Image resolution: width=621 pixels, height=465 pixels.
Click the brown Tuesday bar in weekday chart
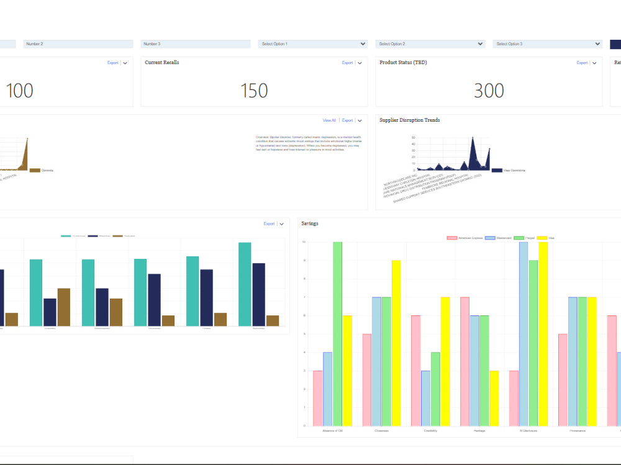pyautogui.click(x=64, y=307)
